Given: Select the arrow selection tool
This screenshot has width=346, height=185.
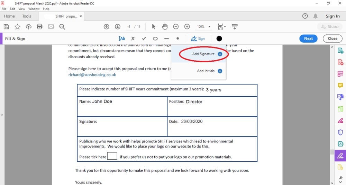Looking at the screenshot, I should 154,27.
